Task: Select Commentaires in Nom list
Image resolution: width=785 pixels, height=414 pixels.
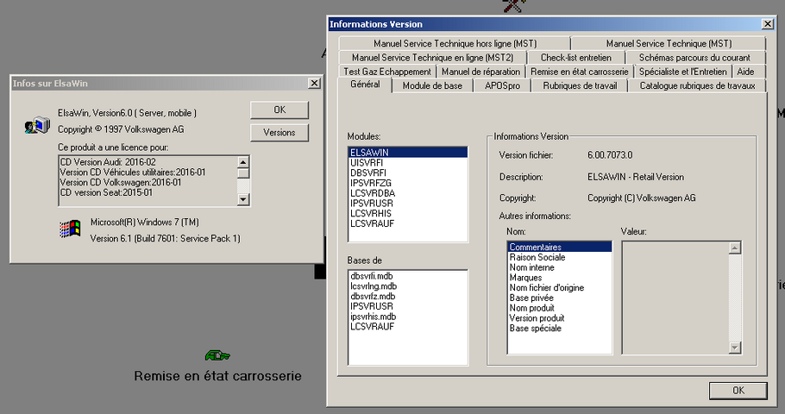Action: click(x=560, y=247)
